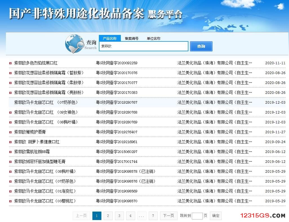Click red arrow icon beside 索菲欧雪肌驻颜BB霜
This screenshot has height=222, width=289.
click(10, 152)
